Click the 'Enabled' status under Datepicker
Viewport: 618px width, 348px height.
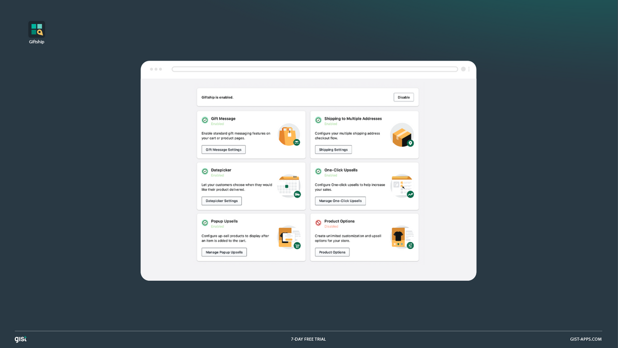click(x=217, y=175)
